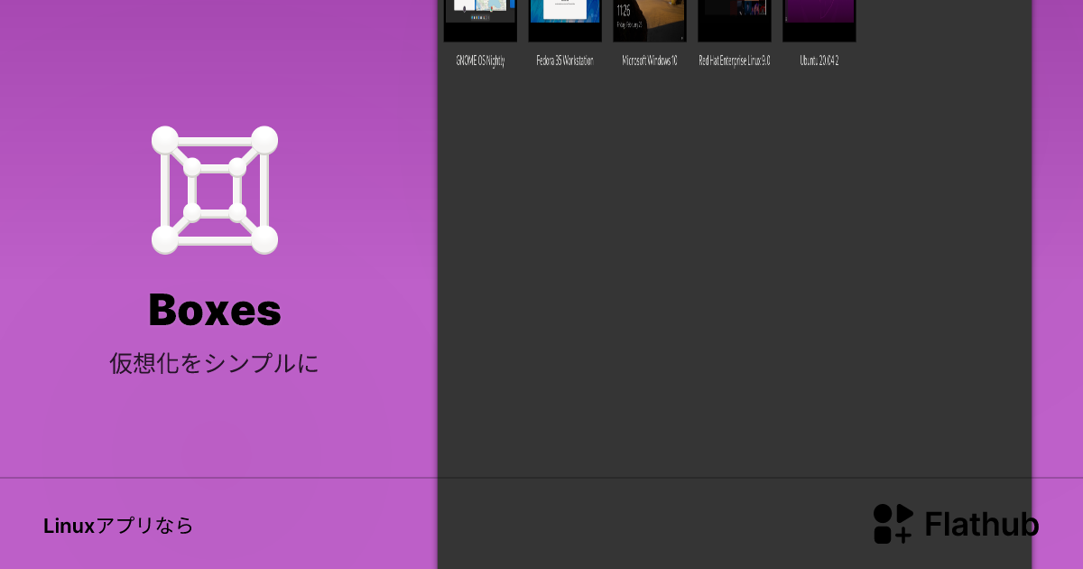Click the "GNOME OS Nightly" label
The width and height of the screenshot is (1083, 569).
(x=480, y=61)
